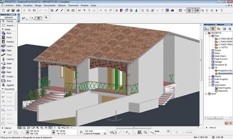Viewport: 233px width, 139px height.
Task: Open the Archivio menu
Action: pos(9,5)
